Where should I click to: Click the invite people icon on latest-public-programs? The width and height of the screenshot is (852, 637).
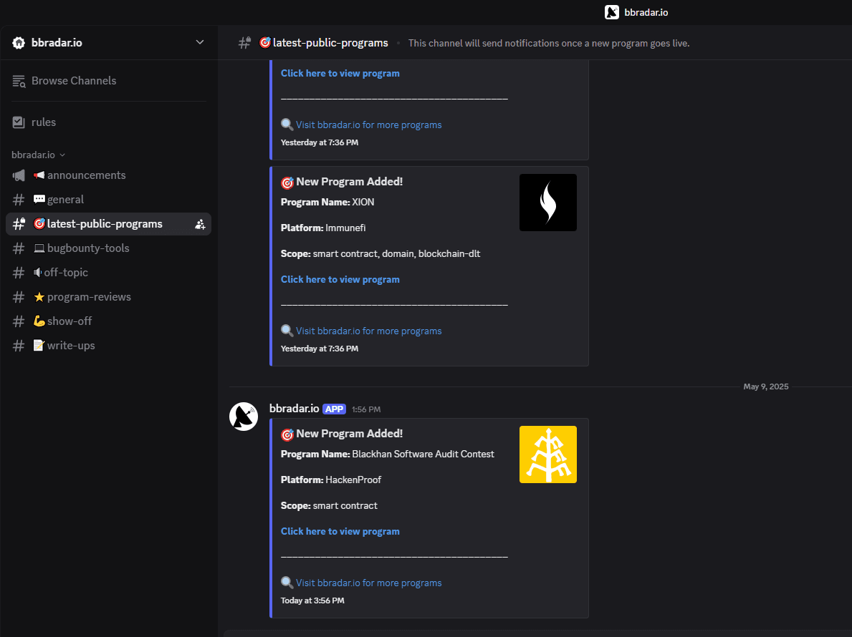[x=200, y=224]
